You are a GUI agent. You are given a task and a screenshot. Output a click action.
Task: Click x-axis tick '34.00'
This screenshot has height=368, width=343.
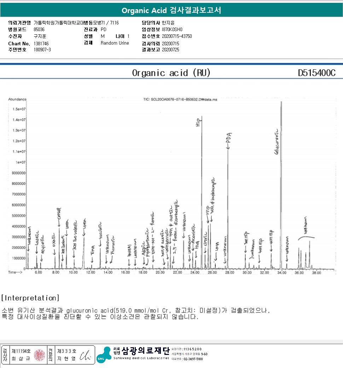click(x=282, y=273)
